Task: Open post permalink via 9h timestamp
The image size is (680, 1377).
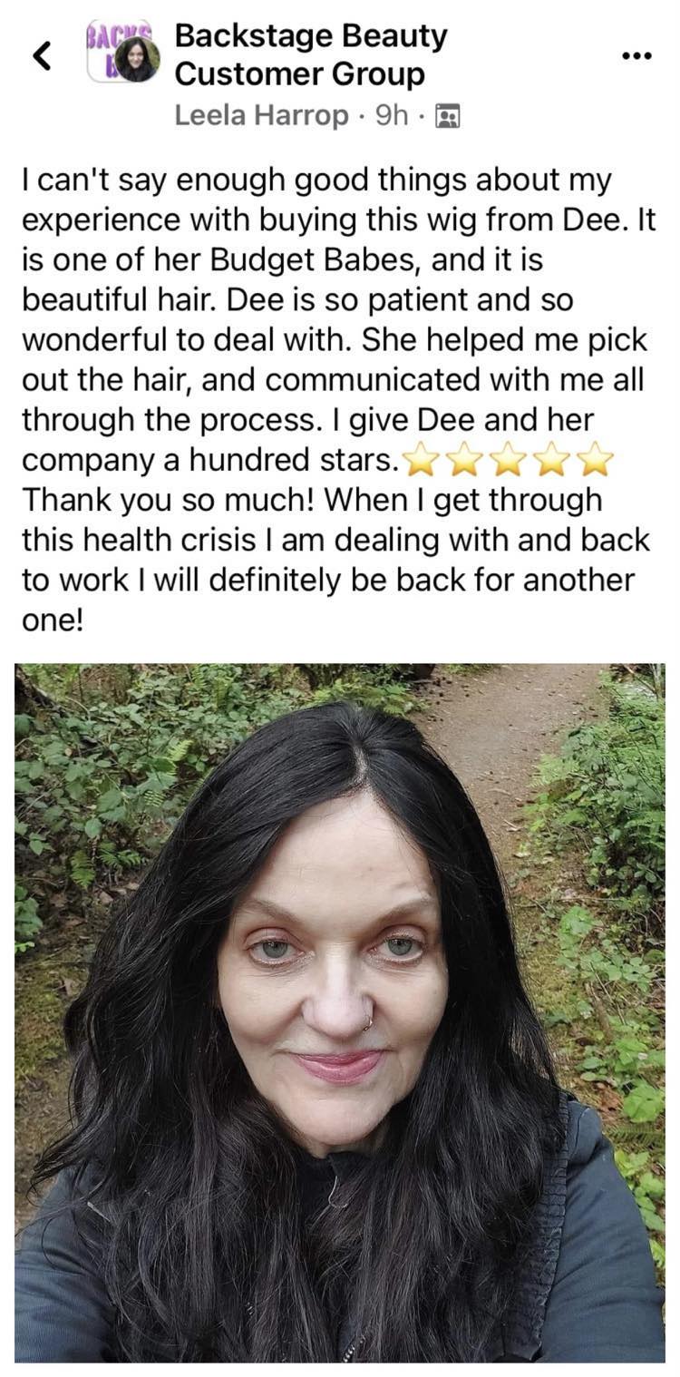Action: pyautogui.click(x=392, y=116)
